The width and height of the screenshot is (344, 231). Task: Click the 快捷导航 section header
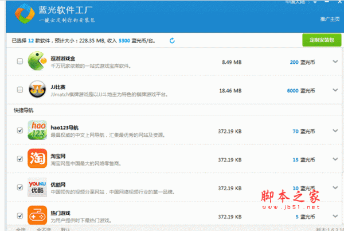pos(24,110)
